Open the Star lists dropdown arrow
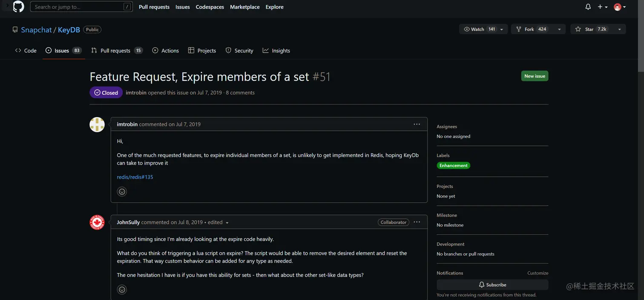This screenshot has height=300, width=644. point(619,29)
